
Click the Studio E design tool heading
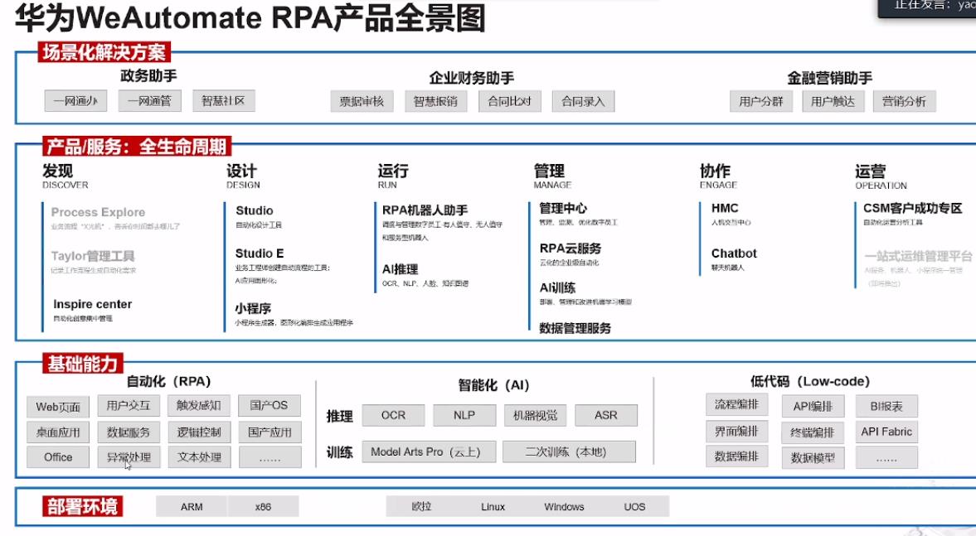click(260, 254)
